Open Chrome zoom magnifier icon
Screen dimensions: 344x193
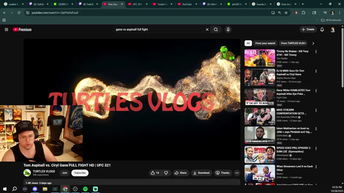tap(279, 13)
